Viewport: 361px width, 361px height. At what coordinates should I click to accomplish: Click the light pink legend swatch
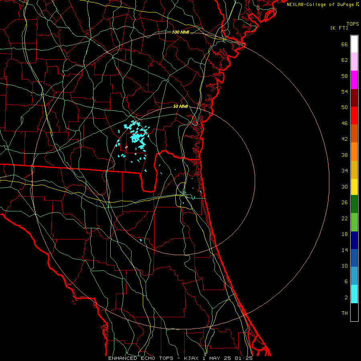354,62
